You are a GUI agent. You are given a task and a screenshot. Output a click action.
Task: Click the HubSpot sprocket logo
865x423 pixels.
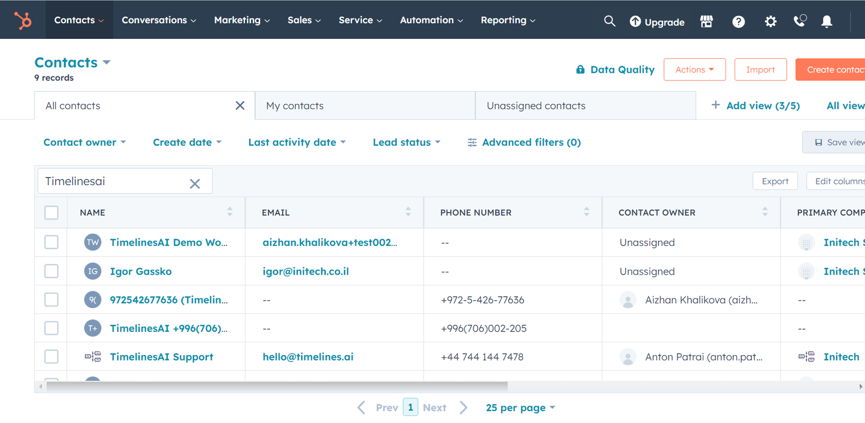point(23,20)
